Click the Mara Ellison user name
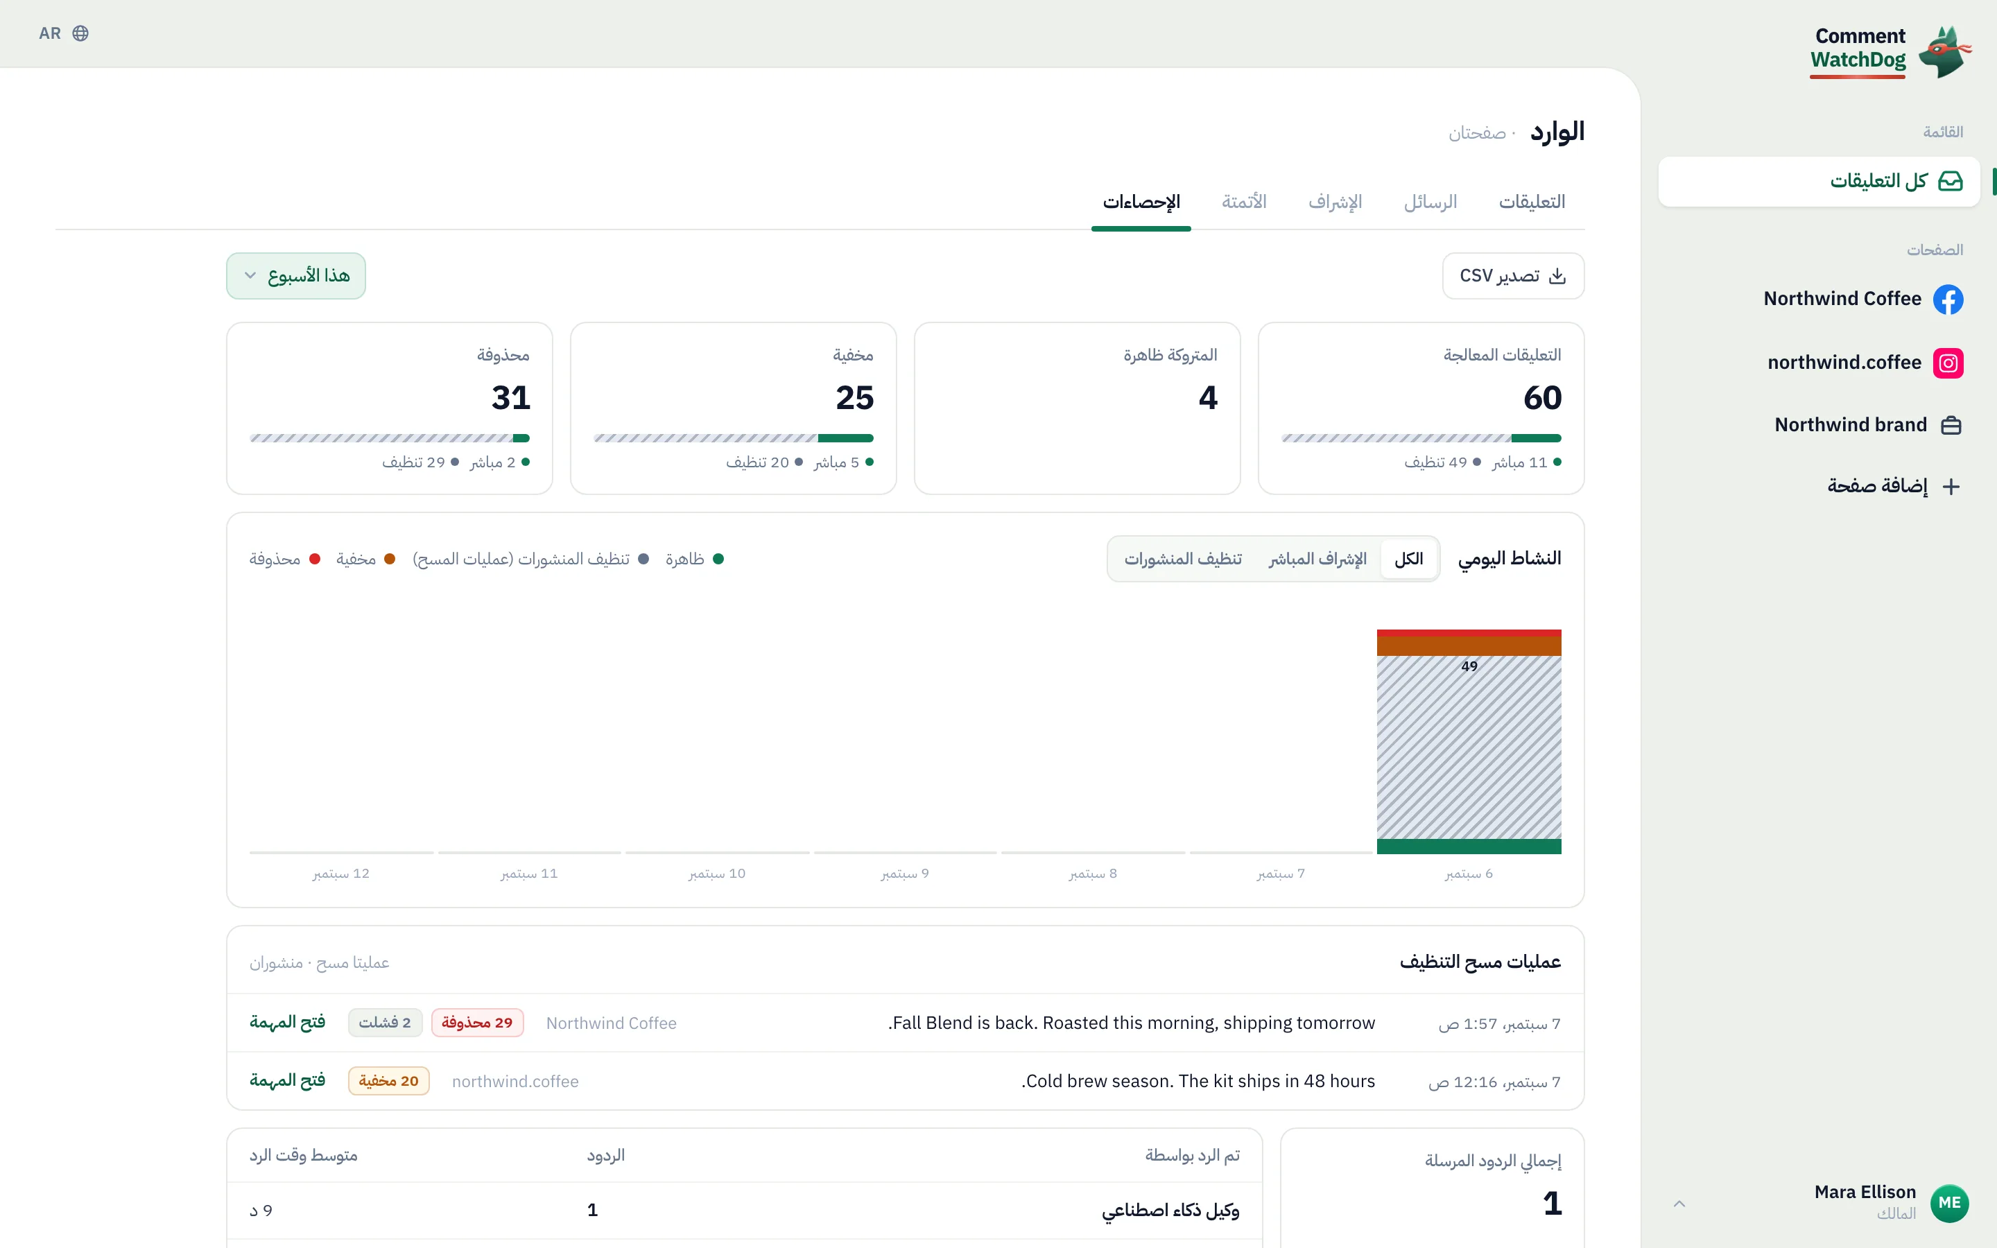The width and height of the screenshot is (1997, 1248). pos(1865,1192)
